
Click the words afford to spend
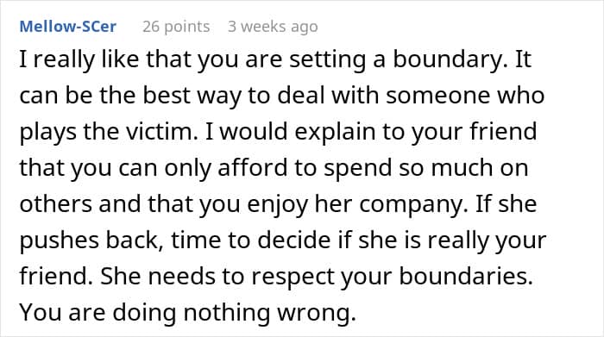click(305, 168)
